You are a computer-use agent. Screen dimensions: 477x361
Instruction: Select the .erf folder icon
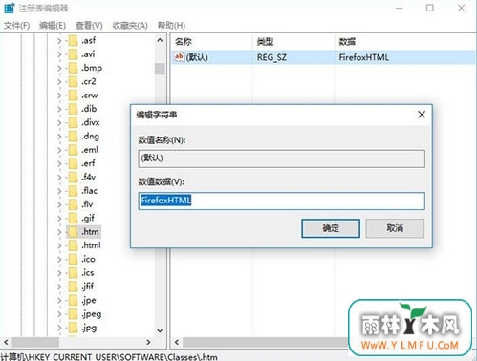[x=73, y=164]
